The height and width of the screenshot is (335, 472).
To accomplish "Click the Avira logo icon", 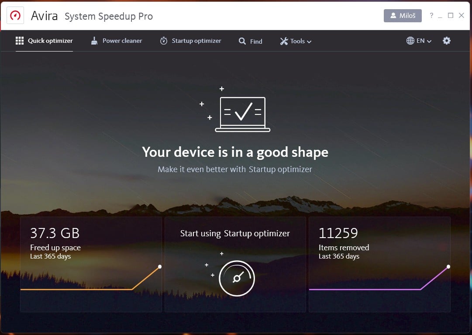I will pos(15,15).
